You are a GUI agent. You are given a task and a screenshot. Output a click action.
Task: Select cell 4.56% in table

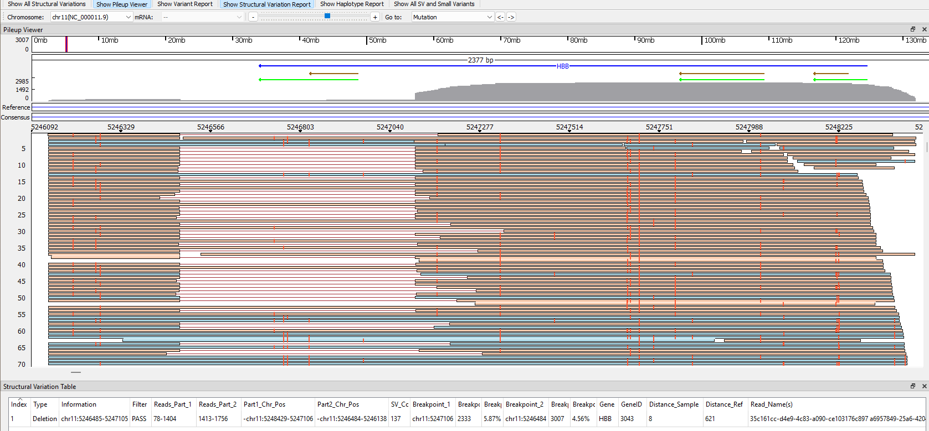(x=583, y=419)
